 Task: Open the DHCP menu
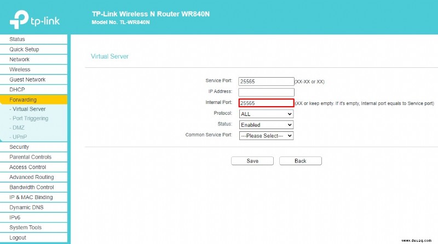pos(33,89)
